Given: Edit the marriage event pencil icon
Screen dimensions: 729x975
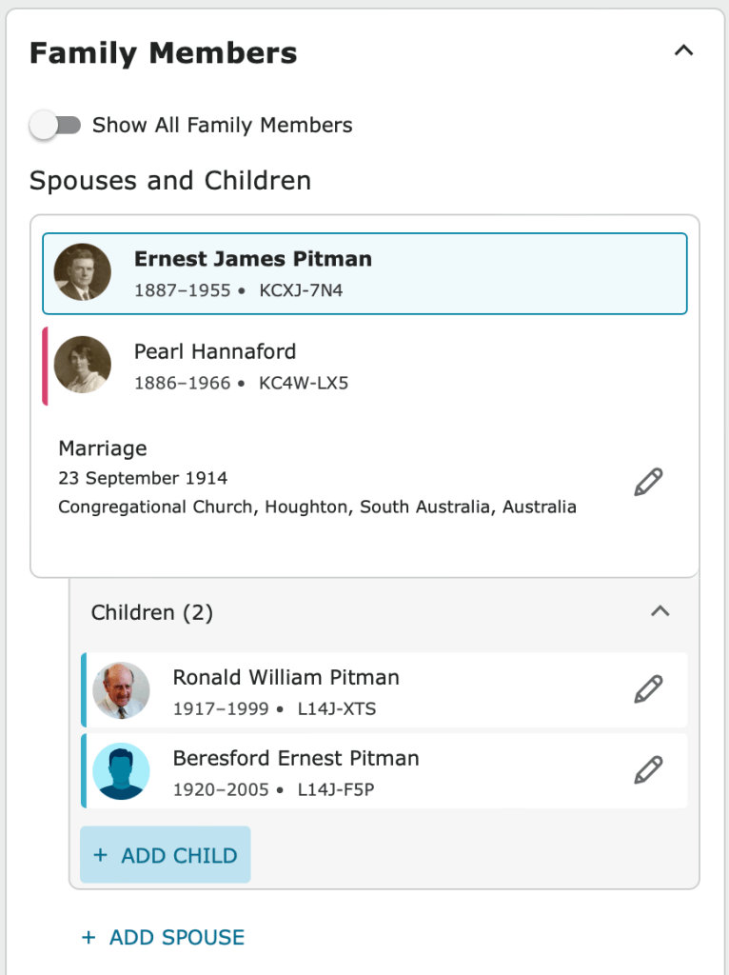Looking at the screenshot, I should tap(648, 483).
